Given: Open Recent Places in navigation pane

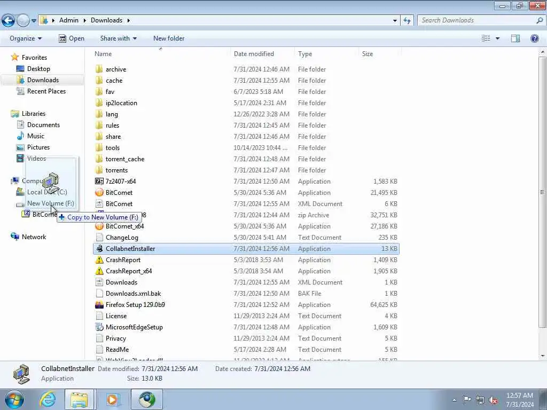Looking at the screenshot, I should pos(46,91).
